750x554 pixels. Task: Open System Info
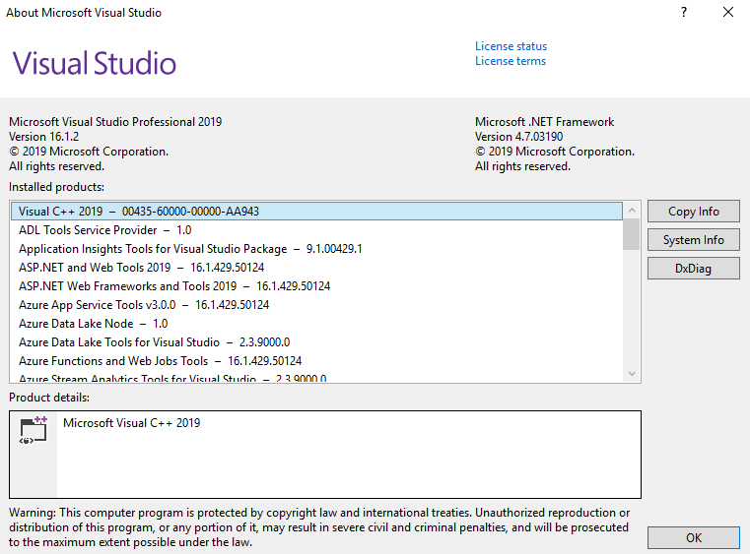pos(693,240)
